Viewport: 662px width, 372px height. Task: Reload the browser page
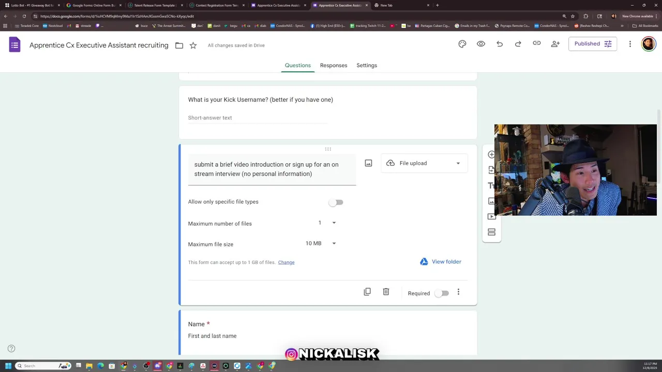24,16
